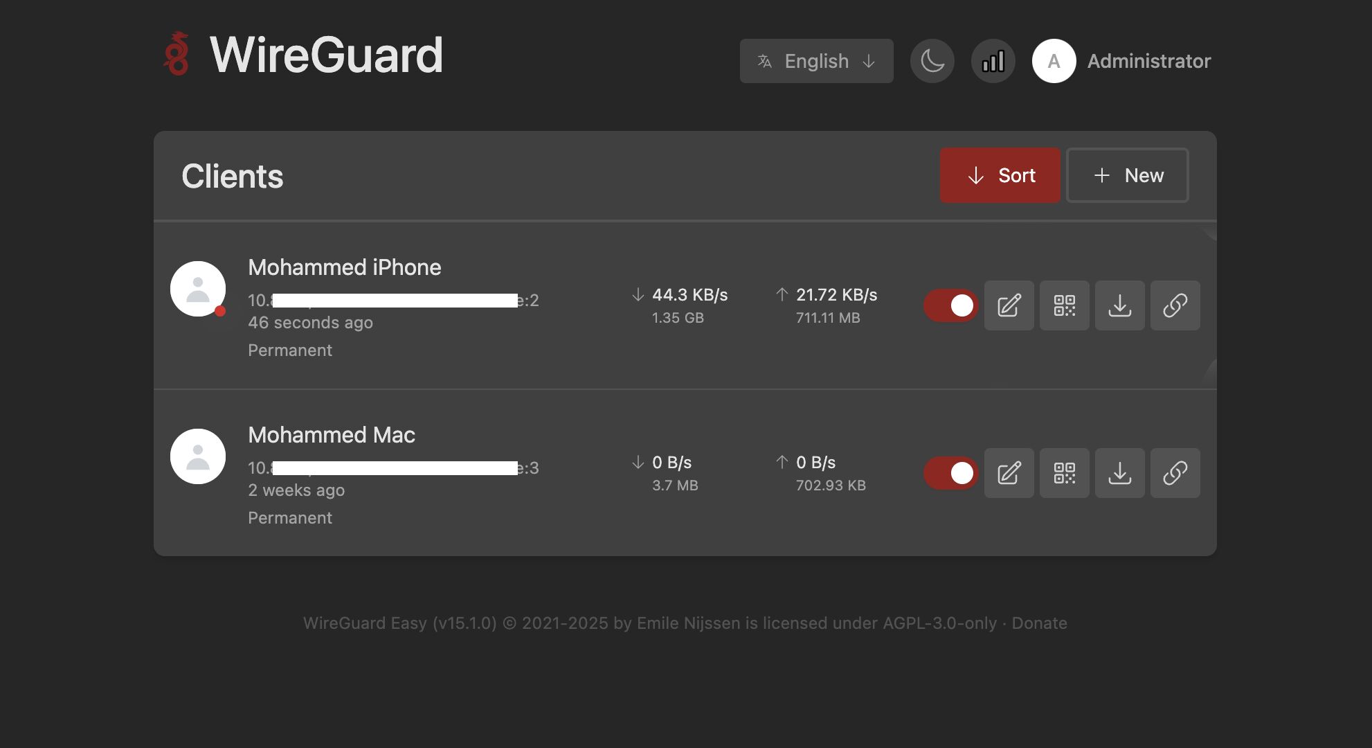Generate one-time link for Mohammed Mac
Image resolution: width=1372 pixels, height=748 pixels.
tap(1175, 473)
